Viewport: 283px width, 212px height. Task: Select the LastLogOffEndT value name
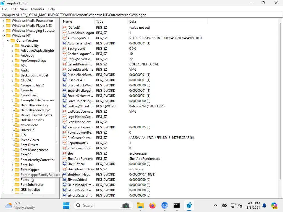(x=80, y=106)
